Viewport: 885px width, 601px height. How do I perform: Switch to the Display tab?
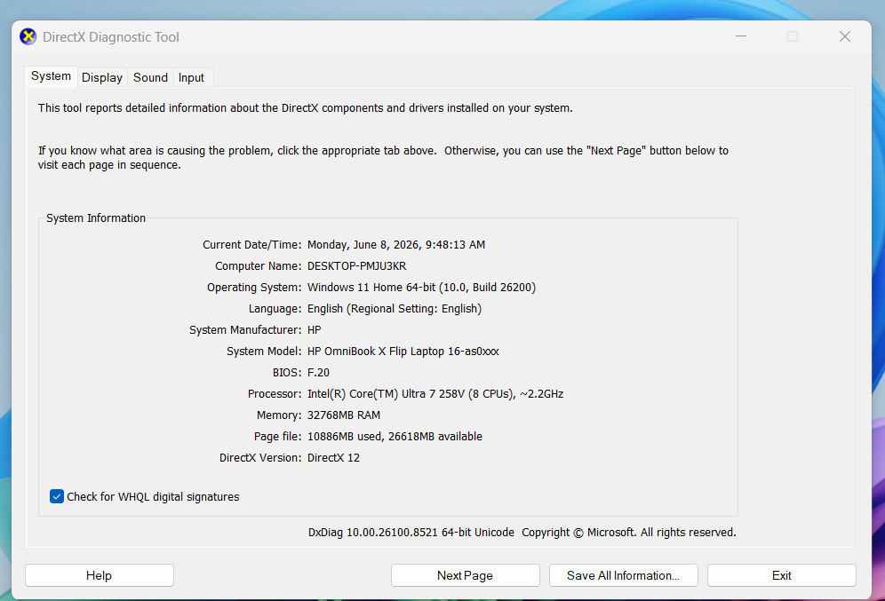point(102,77)
